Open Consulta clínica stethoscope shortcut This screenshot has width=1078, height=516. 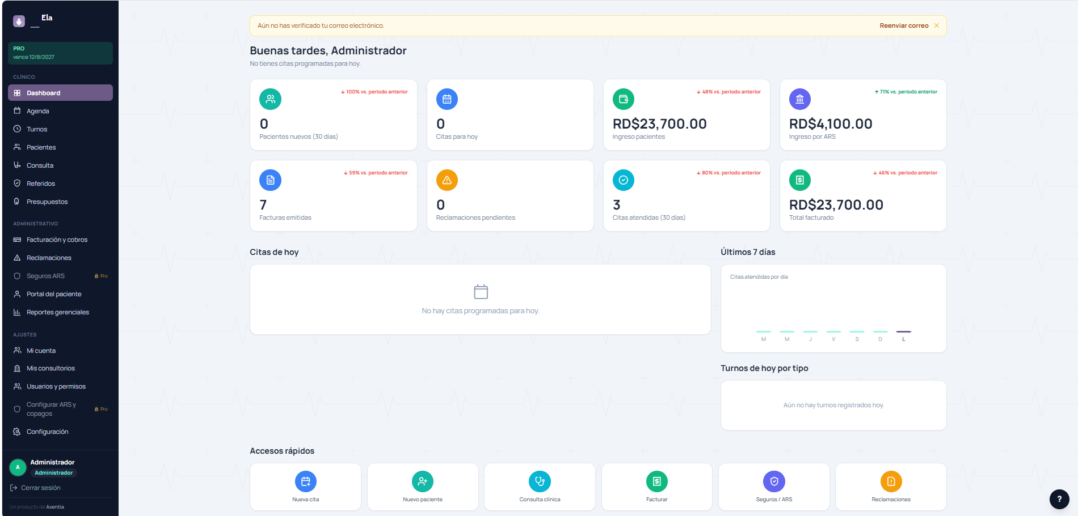[x=540, y=481]
